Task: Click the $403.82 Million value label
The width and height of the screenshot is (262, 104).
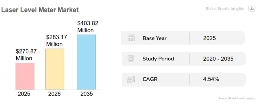Action: [88, 27]
